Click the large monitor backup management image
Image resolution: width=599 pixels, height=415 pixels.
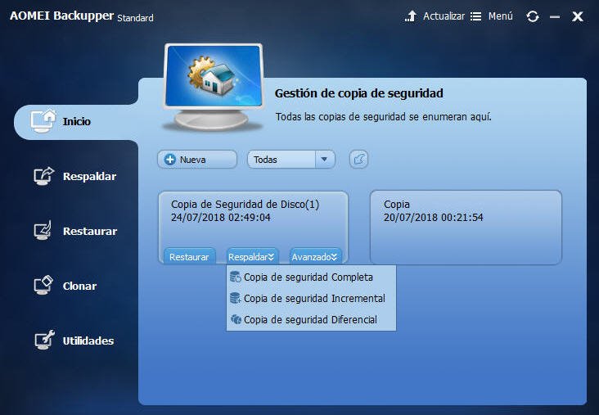click(214, 86)
